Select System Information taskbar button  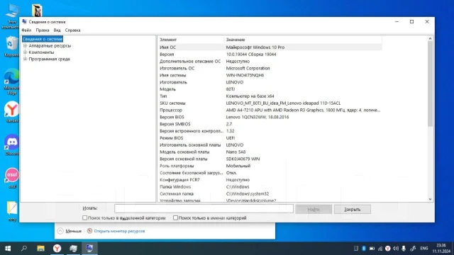pos(89,249)
